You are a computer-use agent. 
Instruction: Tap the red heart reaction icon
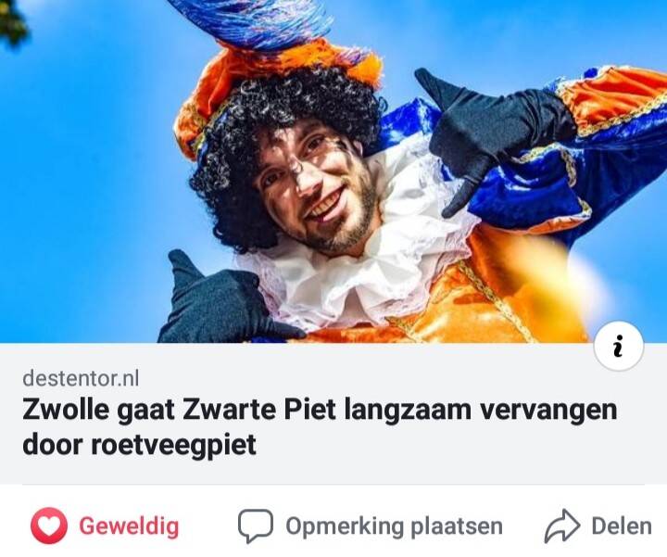(49, 525)
